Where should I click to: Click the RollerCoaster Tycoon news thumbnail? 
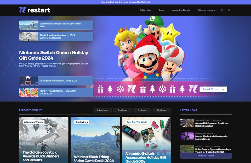pyautogui.click(x=187, y=149)
